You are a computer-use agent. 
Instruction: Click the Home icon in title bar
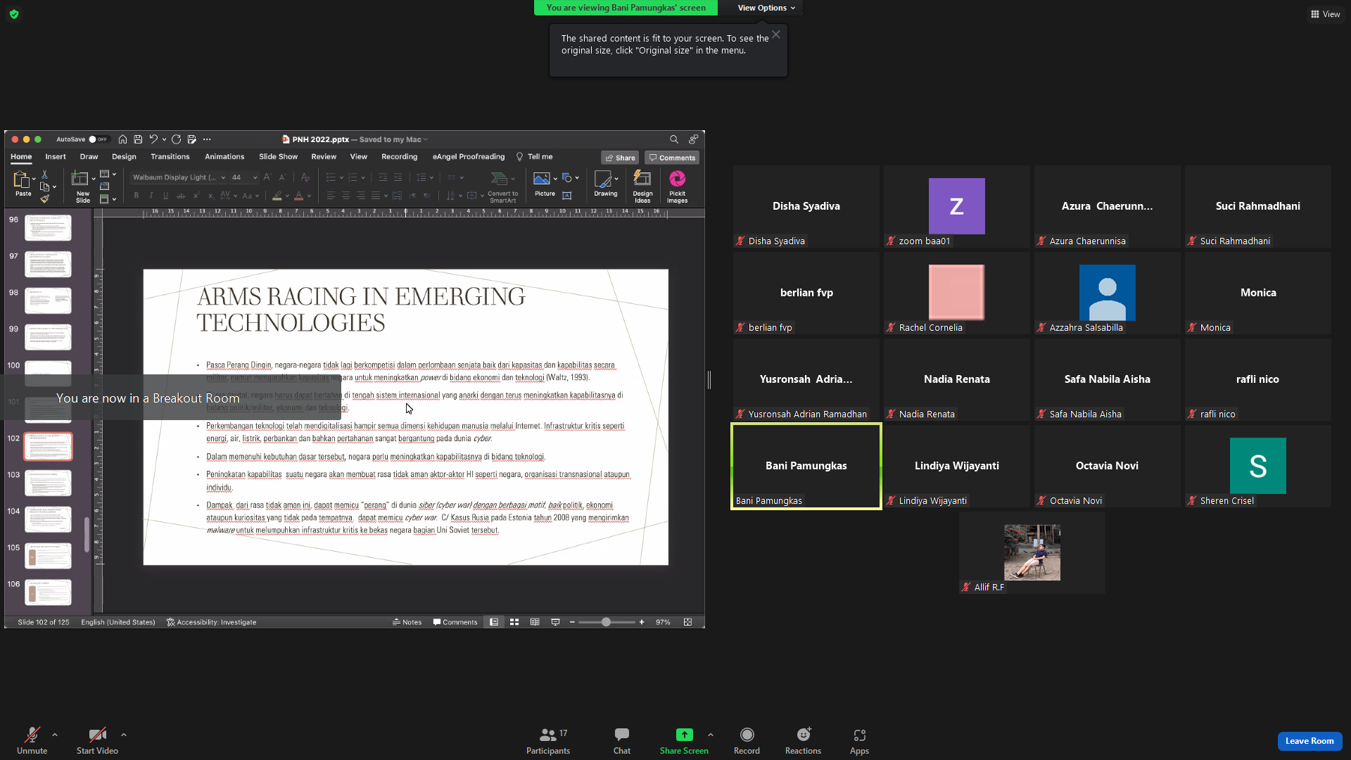click(122, 139)
